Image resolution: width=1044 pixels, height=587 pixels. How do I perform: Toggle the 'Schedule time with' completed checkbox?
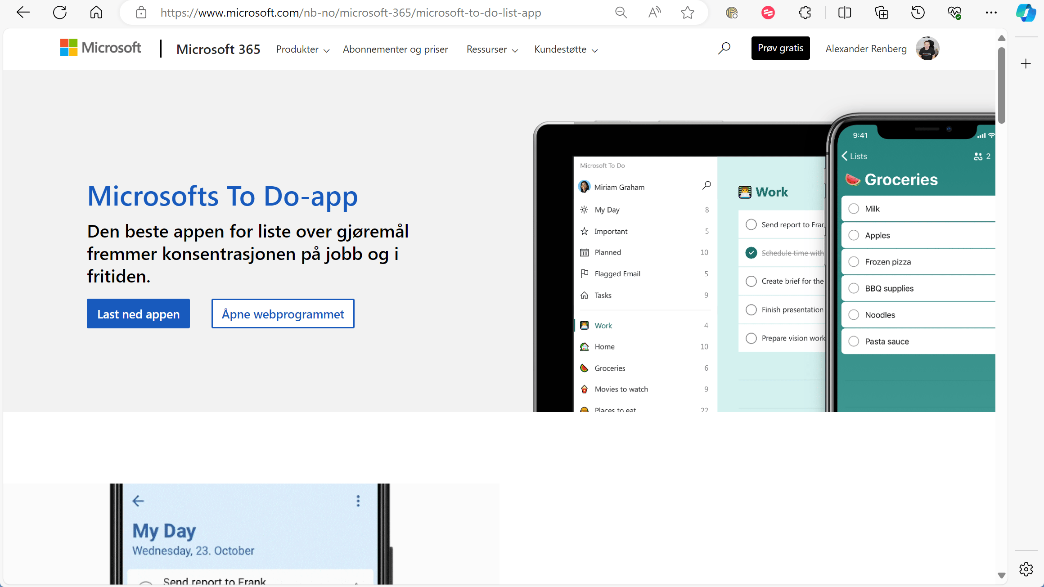(x=751, y=252)
